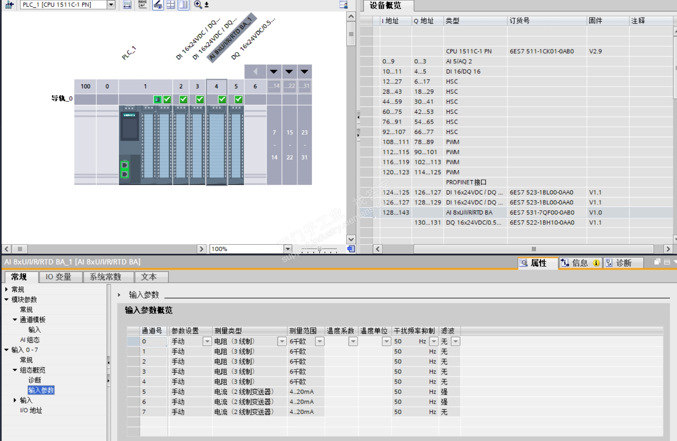677x441 pixels.
Task: Collapse the 通道模板 tree node
Action: pos(15,320)
